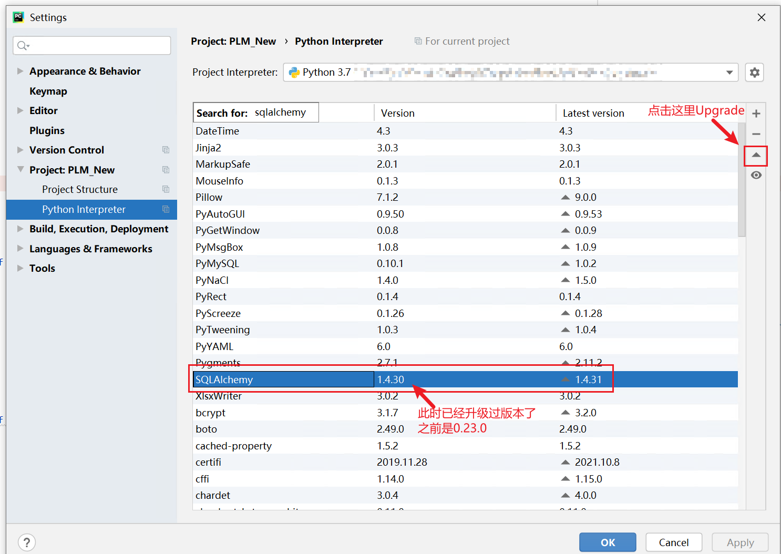781x554 pixels.
Task: Expand the Tools section
Action: [20, 268]
